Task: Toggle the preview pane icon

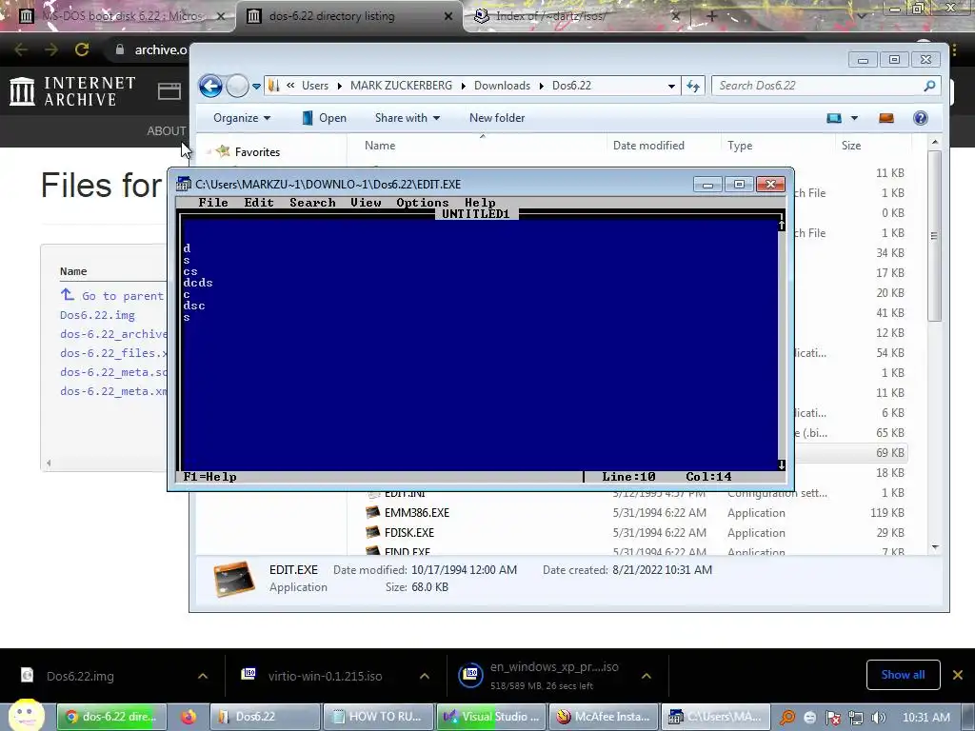Action: click(886, 118)
